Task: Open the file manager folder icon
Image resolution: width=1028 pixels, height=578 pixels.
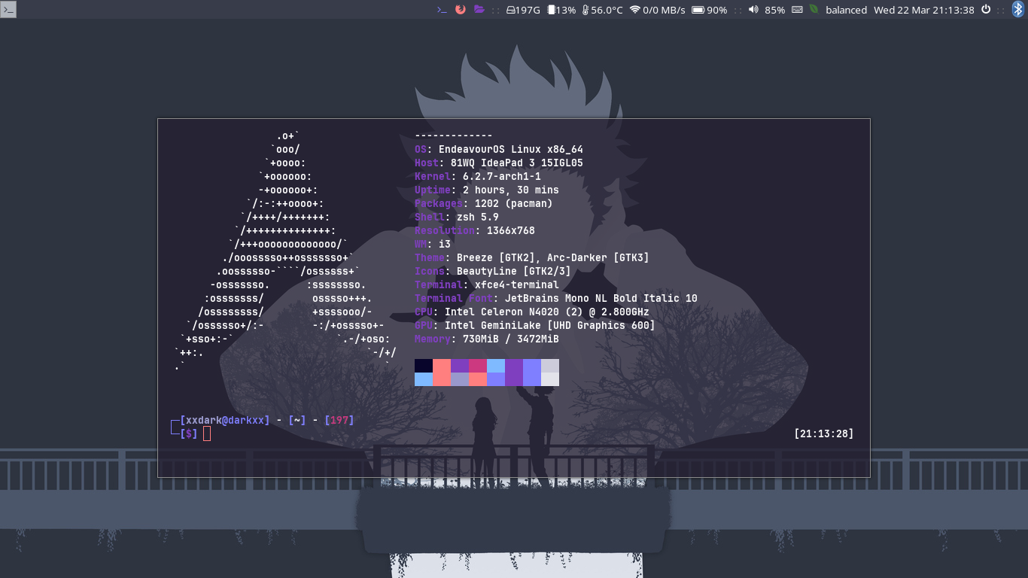Action: pos(479,10)
